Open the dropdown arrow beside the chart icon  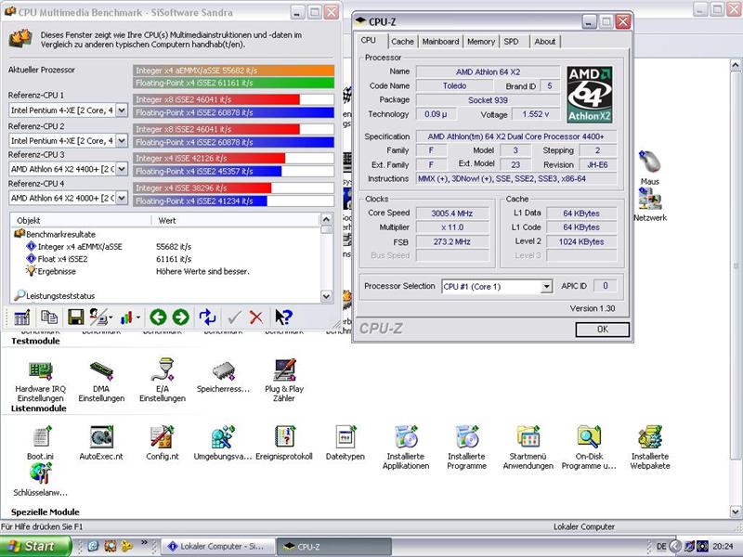[138, 317]
